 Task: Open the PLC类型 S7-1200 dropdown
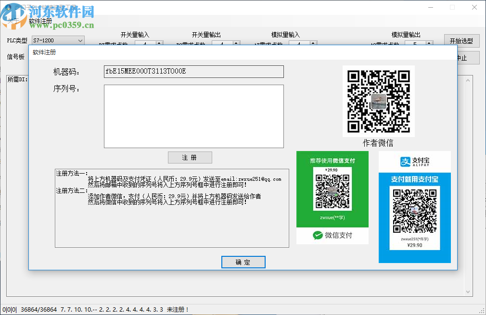click(58, 40)
